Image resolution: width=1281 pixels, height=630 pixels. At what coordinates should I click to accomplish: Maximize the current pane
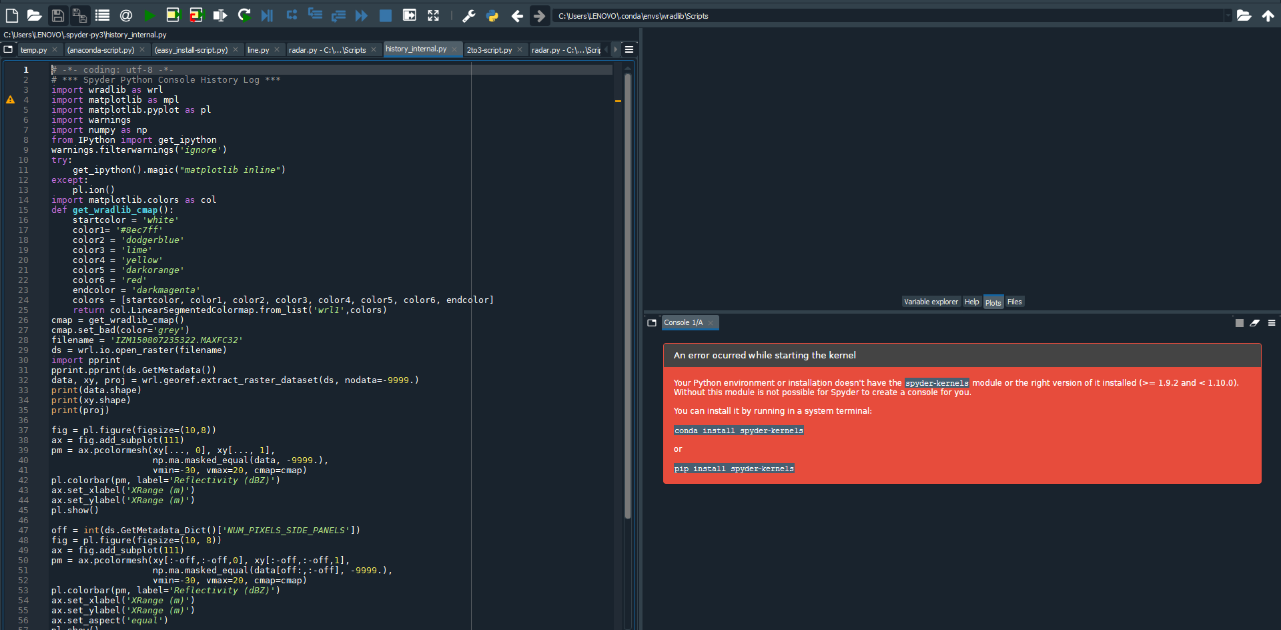click(434, 15)
